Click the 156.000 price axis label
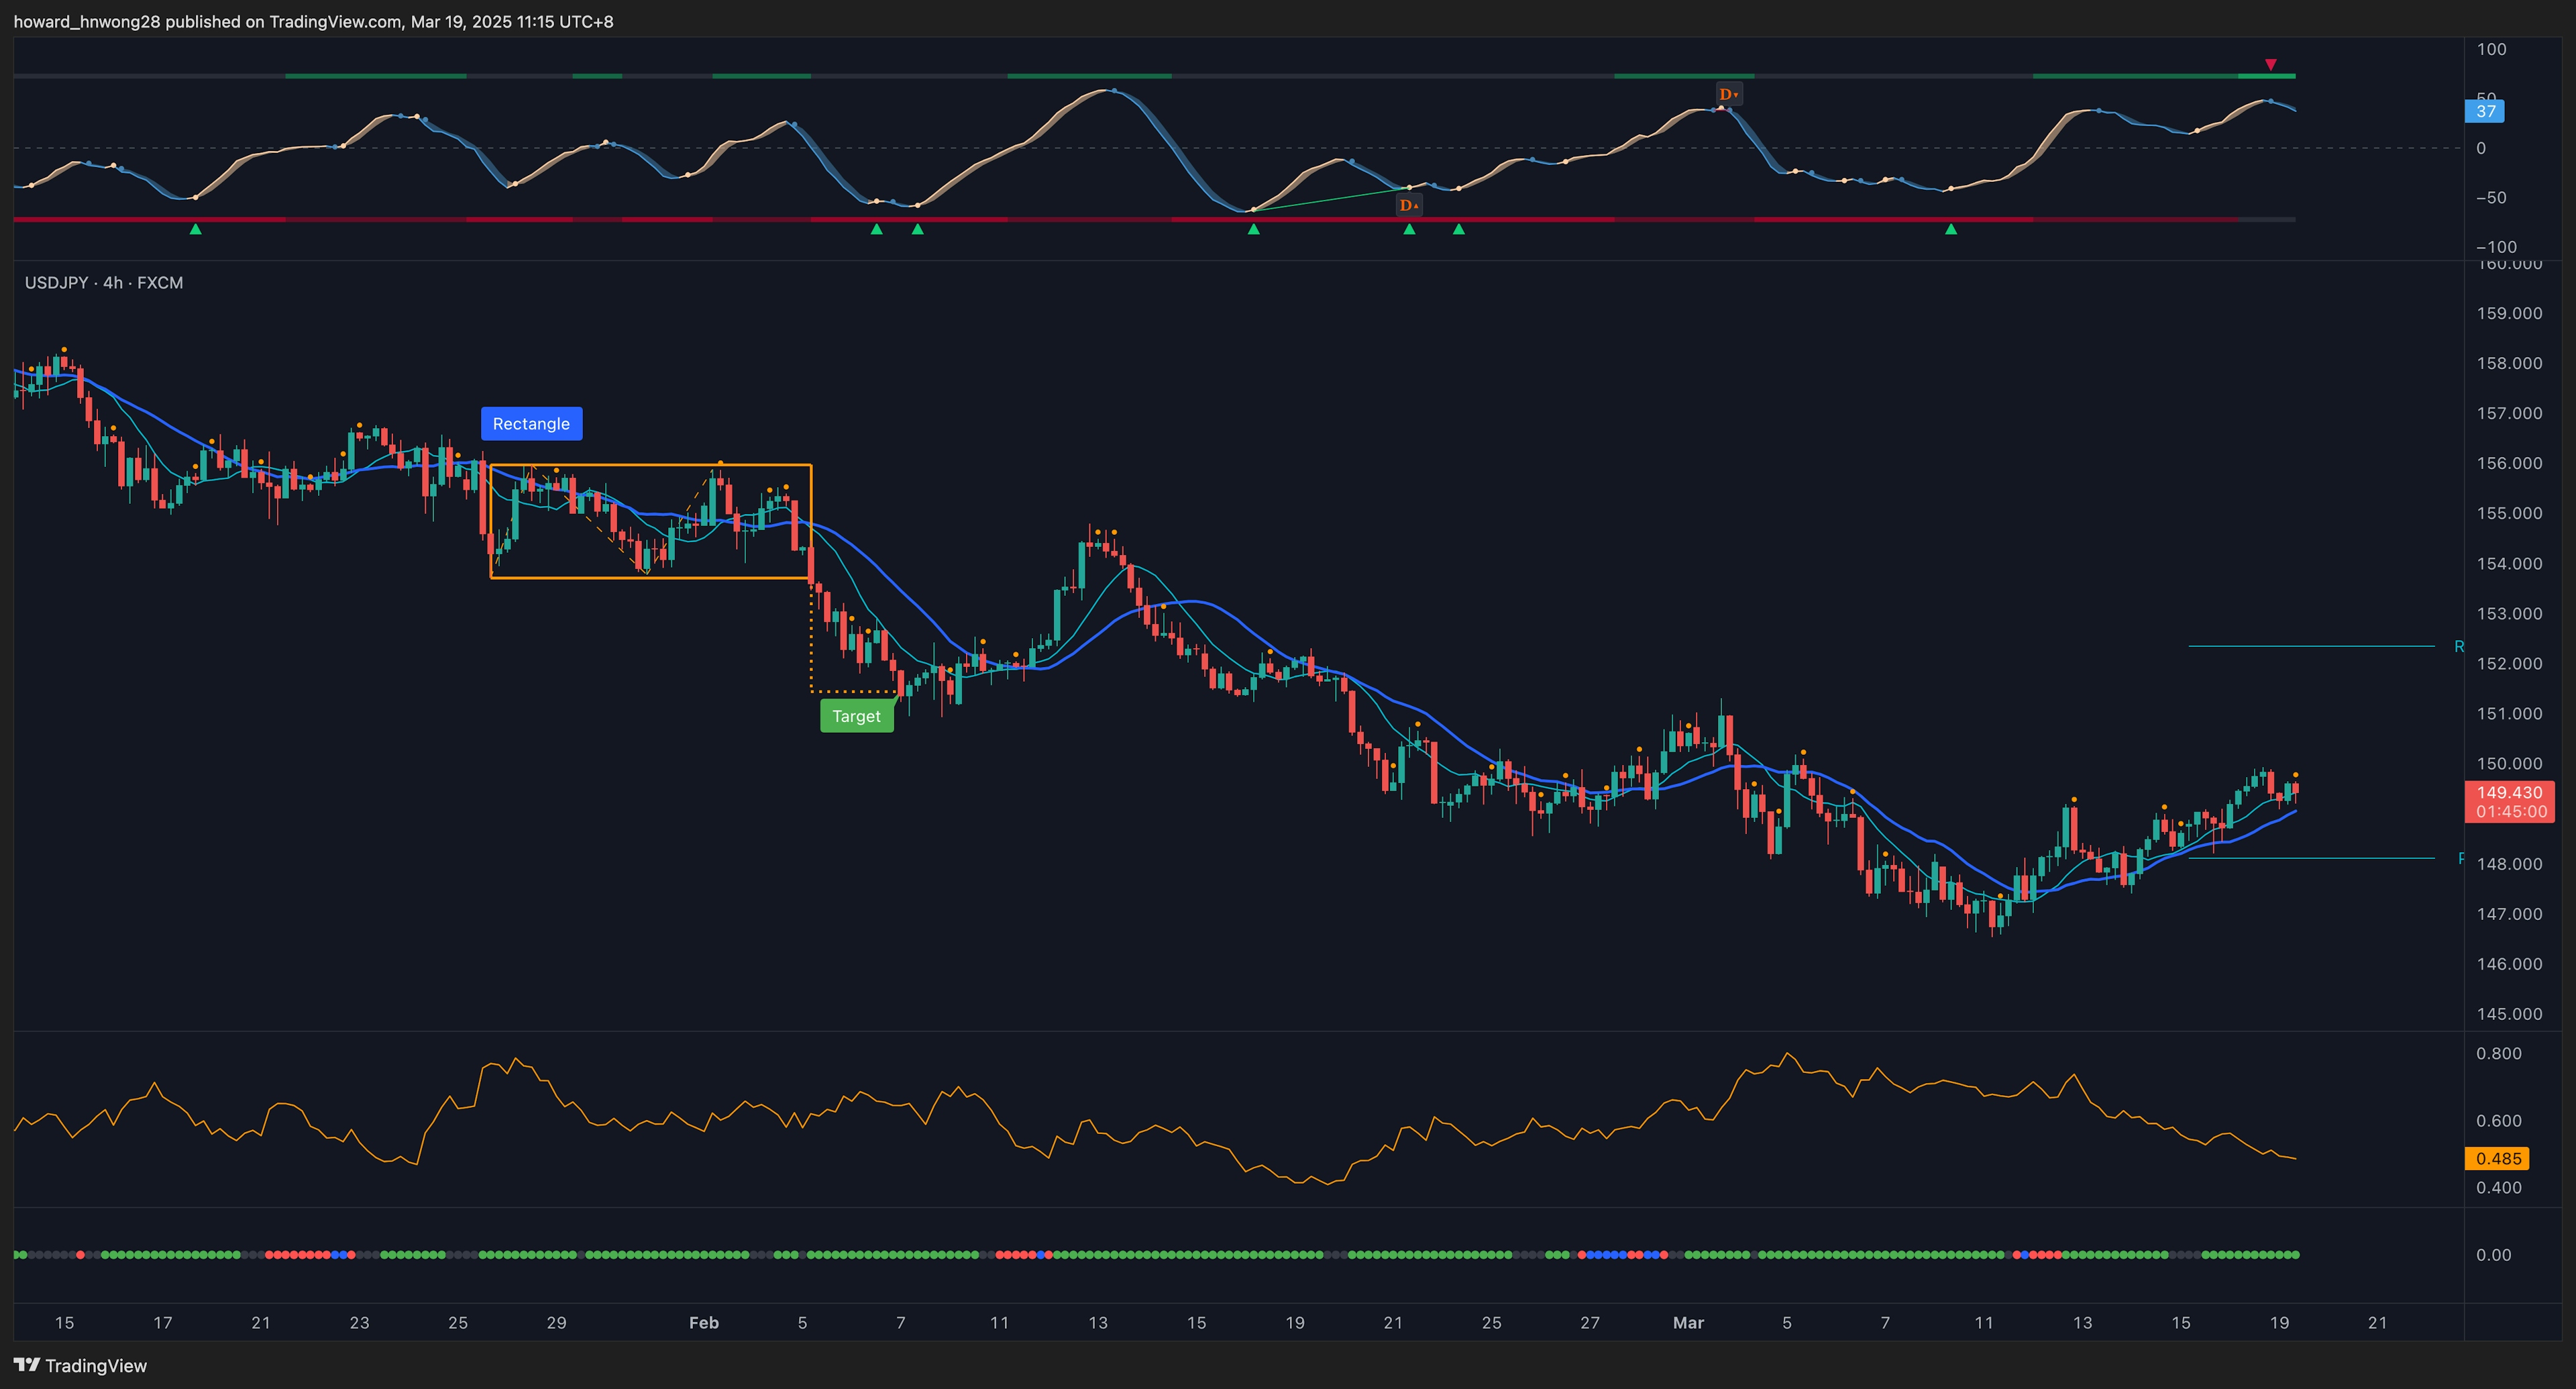 [2509, 463]
